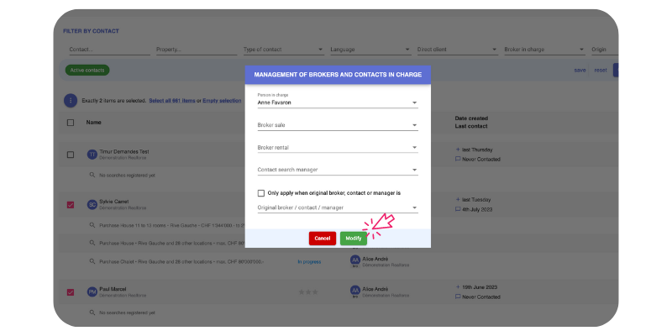Open the Person in charge dropdown
This screenshot has width=672, height=336.
(337, 103)
